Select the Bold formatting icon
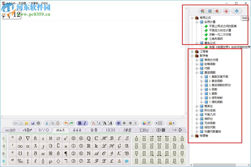The image size is (251, 167). [x=80, y=123]
